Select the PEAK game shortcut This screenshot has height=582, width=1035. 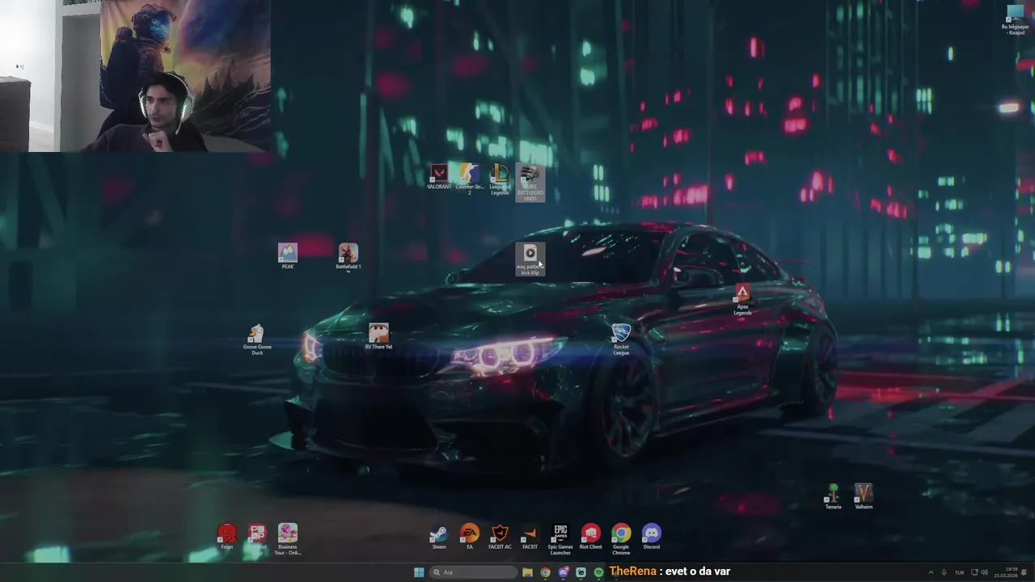[x=288, y=256]
